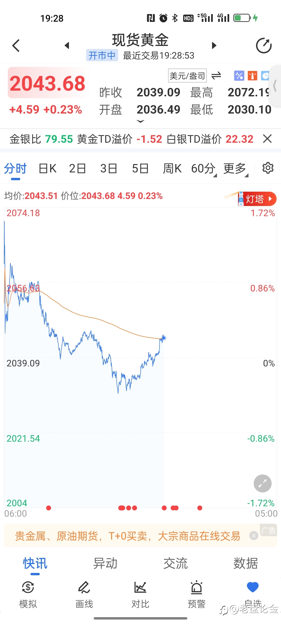
Task: Tap the back arrow icon
Action: (16, 46)
